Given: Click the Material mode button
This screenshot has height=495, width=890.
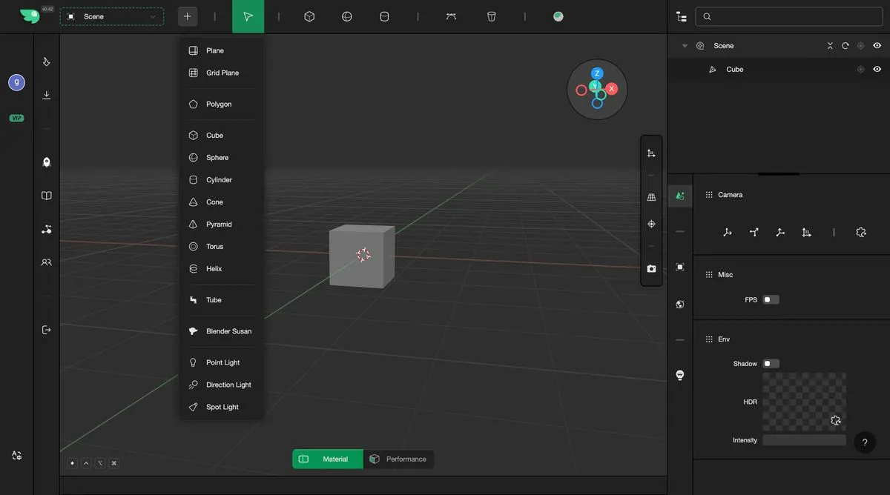Looking at the screenshot, I should tap(327, 459).
